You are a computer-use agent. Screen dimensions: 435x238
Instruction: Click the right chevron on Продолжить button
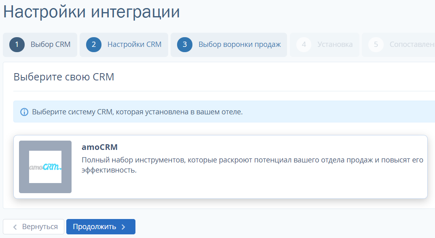[x=123, y=227]
